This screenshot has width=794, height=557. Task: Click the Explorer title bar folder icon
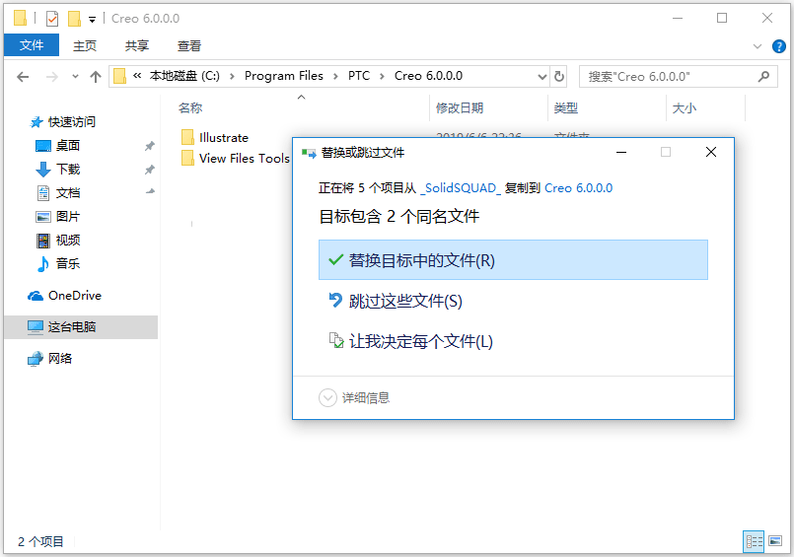[x=21, y=18]
